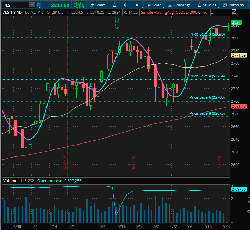Click the OpenInterest study label

pos(49,181)
